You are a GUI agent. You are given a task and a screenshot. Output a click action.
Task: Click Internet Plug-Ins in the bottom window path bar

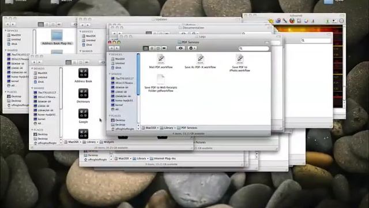click(163, 158)
